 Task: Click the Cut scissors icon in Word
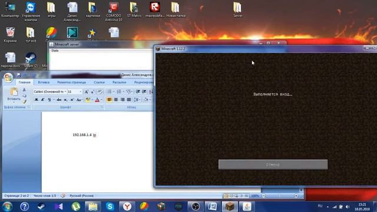coord(24,90)
